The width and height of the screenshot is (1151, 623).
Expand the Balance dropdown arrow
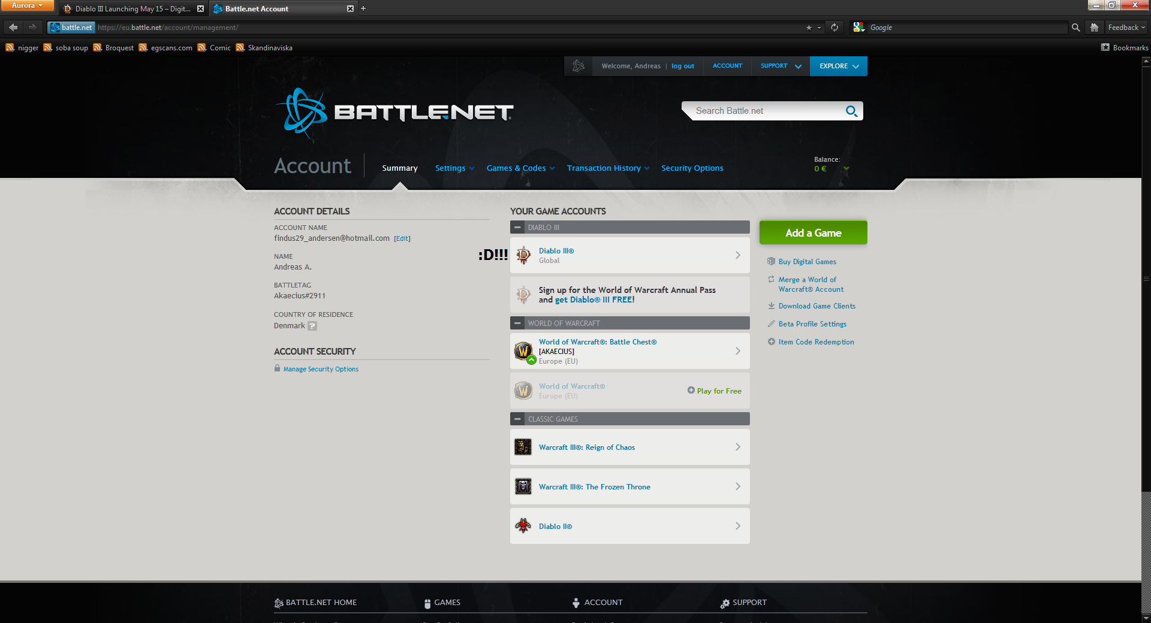[x=846, y=169]
